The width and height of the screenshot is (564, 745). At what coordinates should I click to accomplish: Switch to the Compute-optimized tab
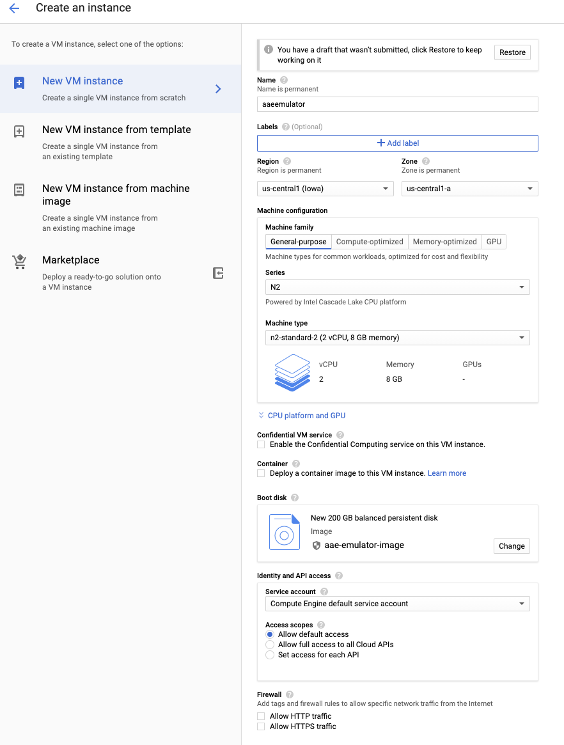point(370,242)
